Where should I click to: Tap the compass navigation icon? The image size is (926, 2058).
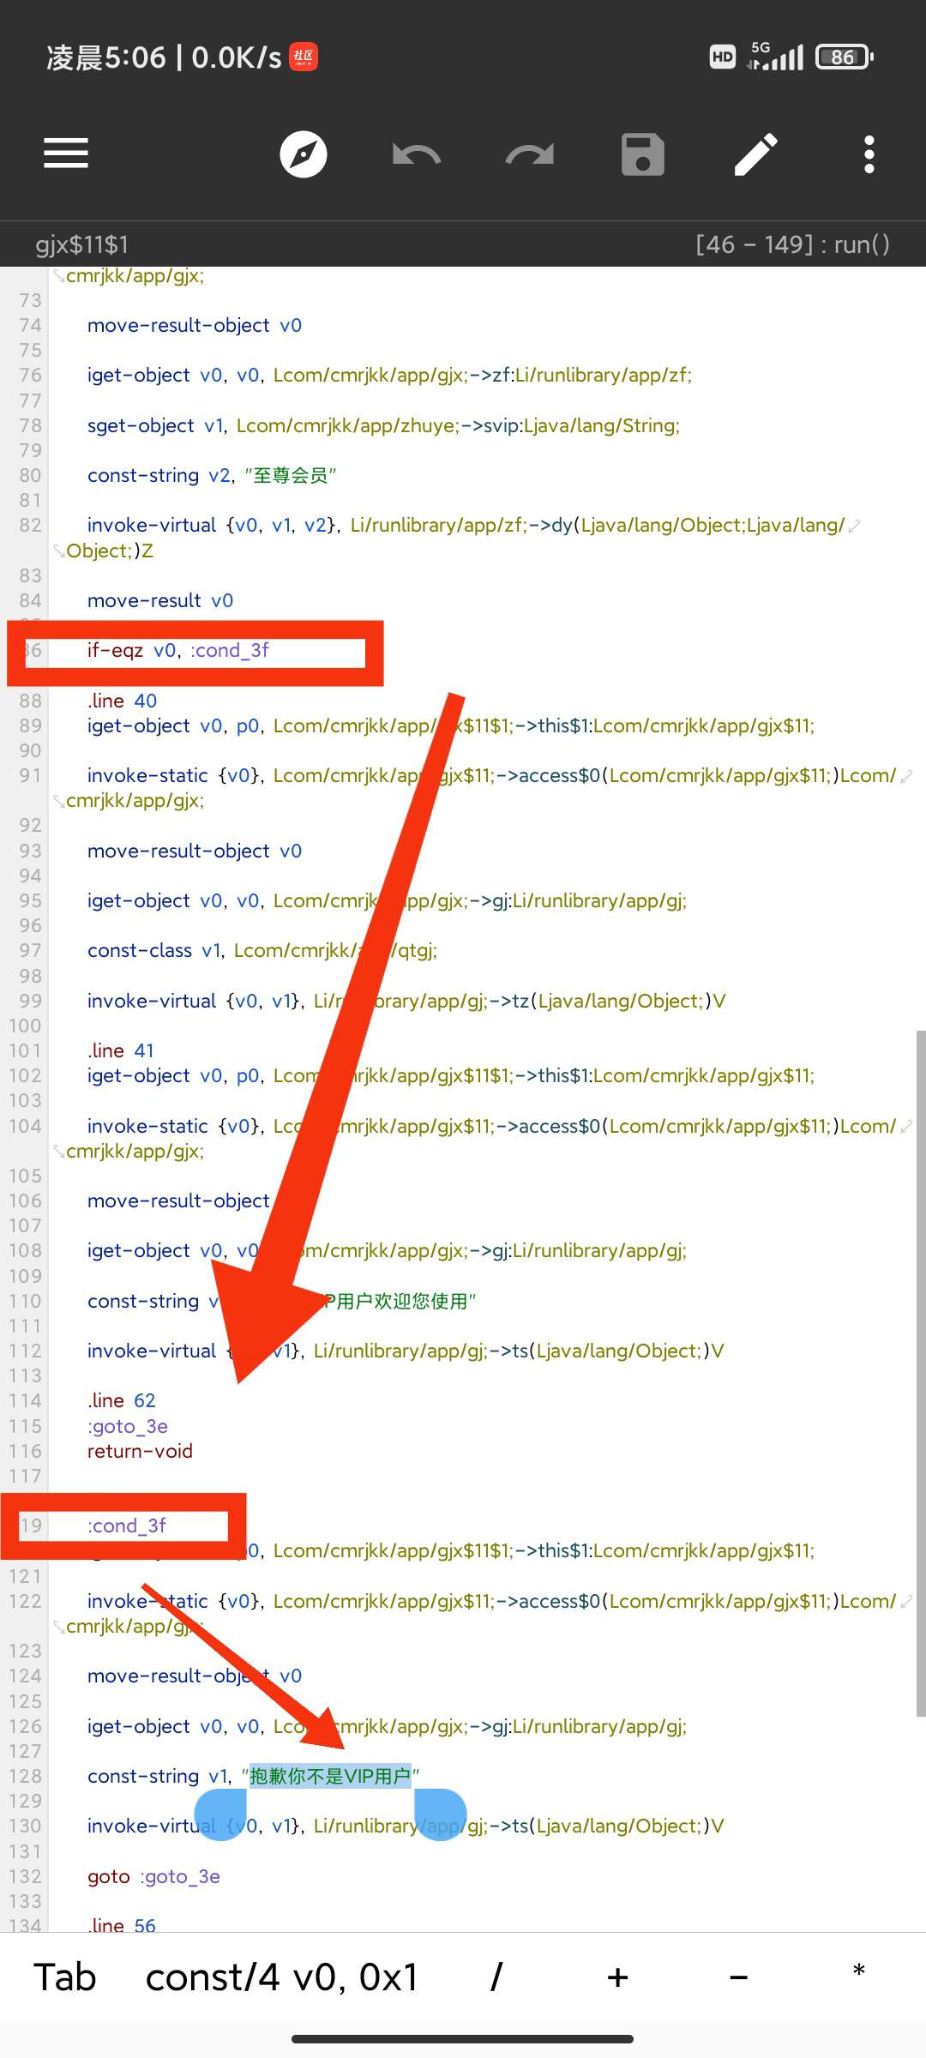[304, 154]
